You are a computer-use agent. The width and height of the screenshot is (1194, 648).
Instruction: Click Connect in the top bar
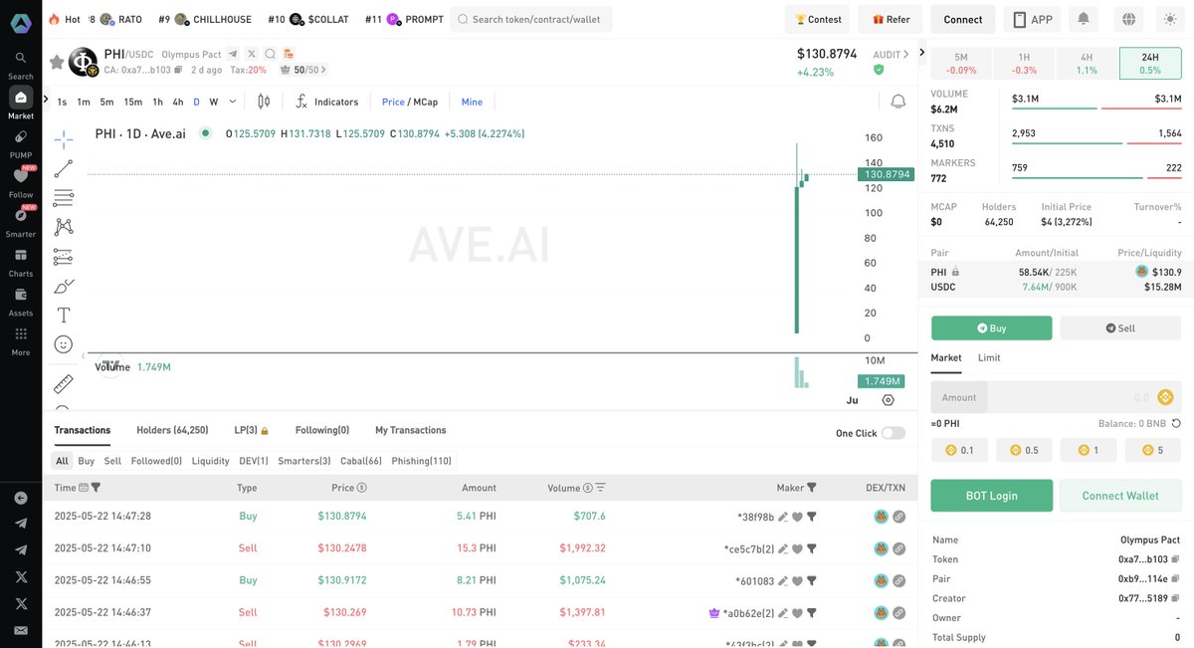(962, 19)
